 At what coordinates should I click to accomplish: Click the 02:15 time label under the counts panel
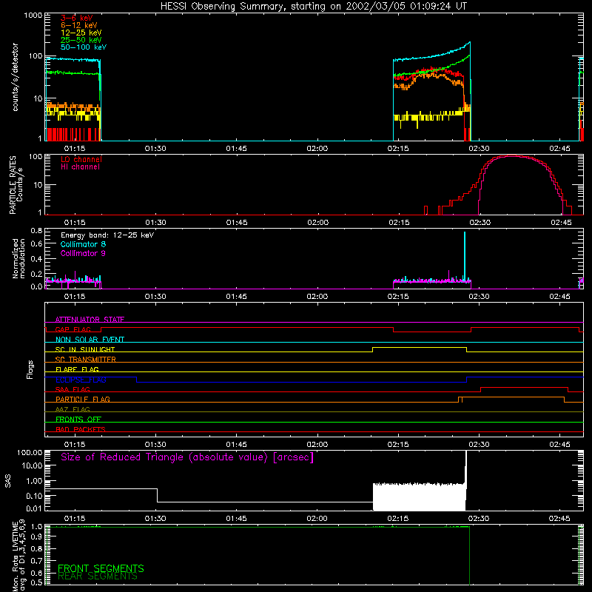(398, 149)
